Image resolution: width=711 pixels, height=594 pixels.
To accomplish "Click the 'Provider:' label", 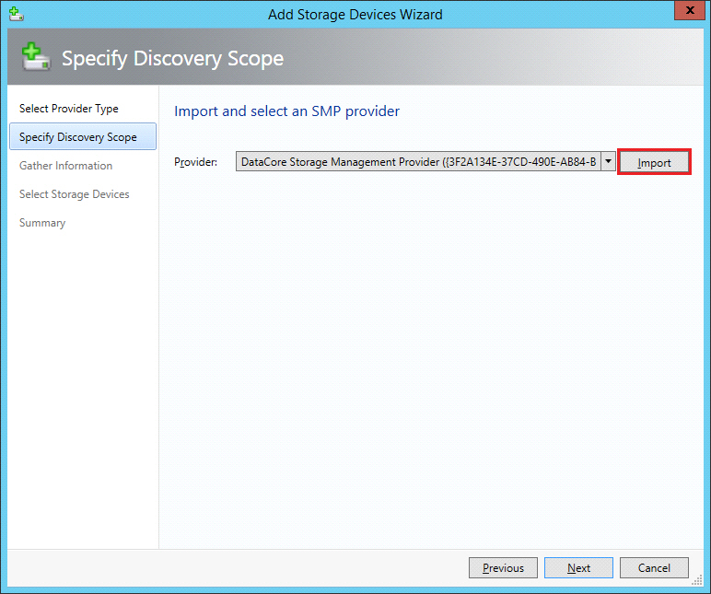I will click(195, 162).
